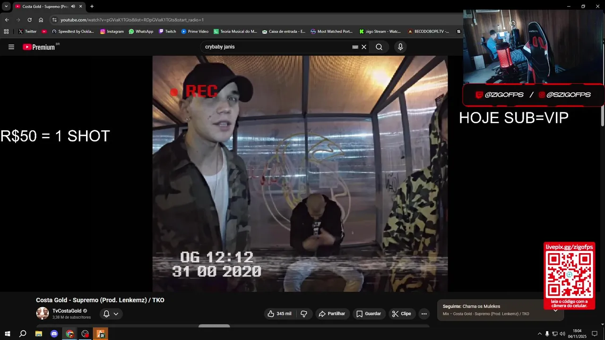Save the video with Guardar

[369, 314]
